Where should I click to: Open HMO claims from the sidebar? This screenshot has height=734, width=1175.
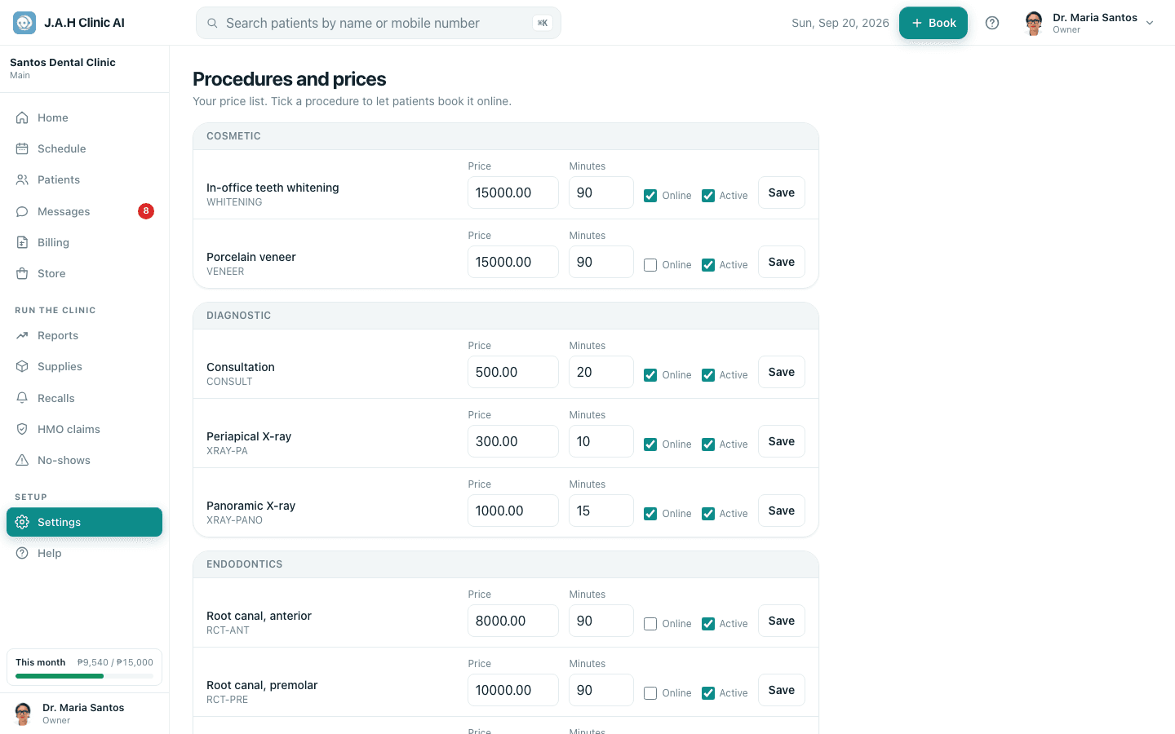[x=84, y=429]
